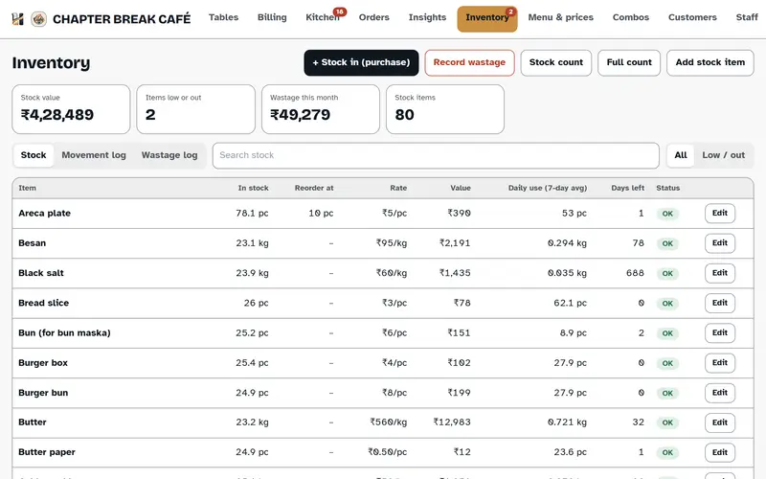Open the Stock count button
The width and height of the screenshot is (766, 479).
coord(556,62)
